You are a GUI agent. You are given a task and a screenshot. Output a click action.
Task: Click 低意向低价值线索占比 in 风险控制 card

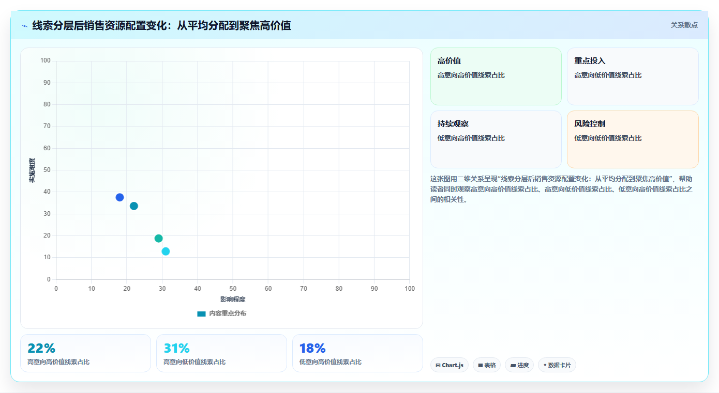click(x=608, y=138)
